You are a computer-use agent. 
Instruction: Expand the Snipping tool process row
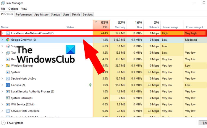pyautogui.click(x=2, y=46)
